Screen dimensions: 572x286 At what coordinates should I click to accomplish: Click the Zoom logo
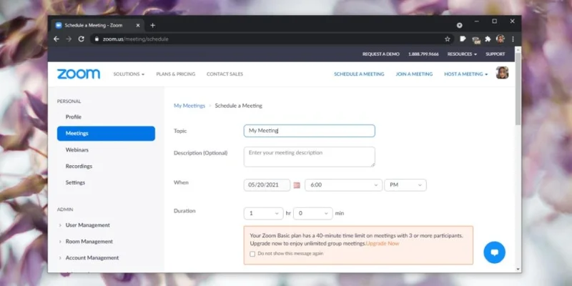coord(79,74)
